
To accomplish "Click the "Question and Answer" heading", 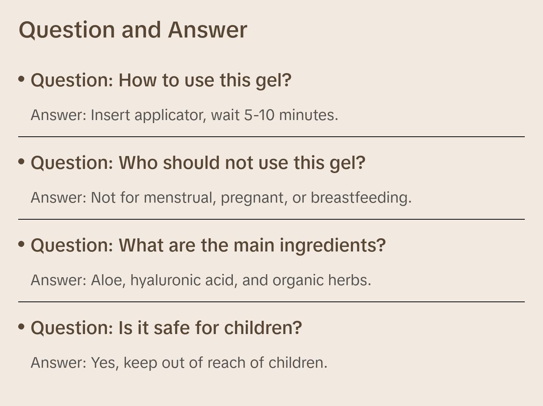I will 133,30.
